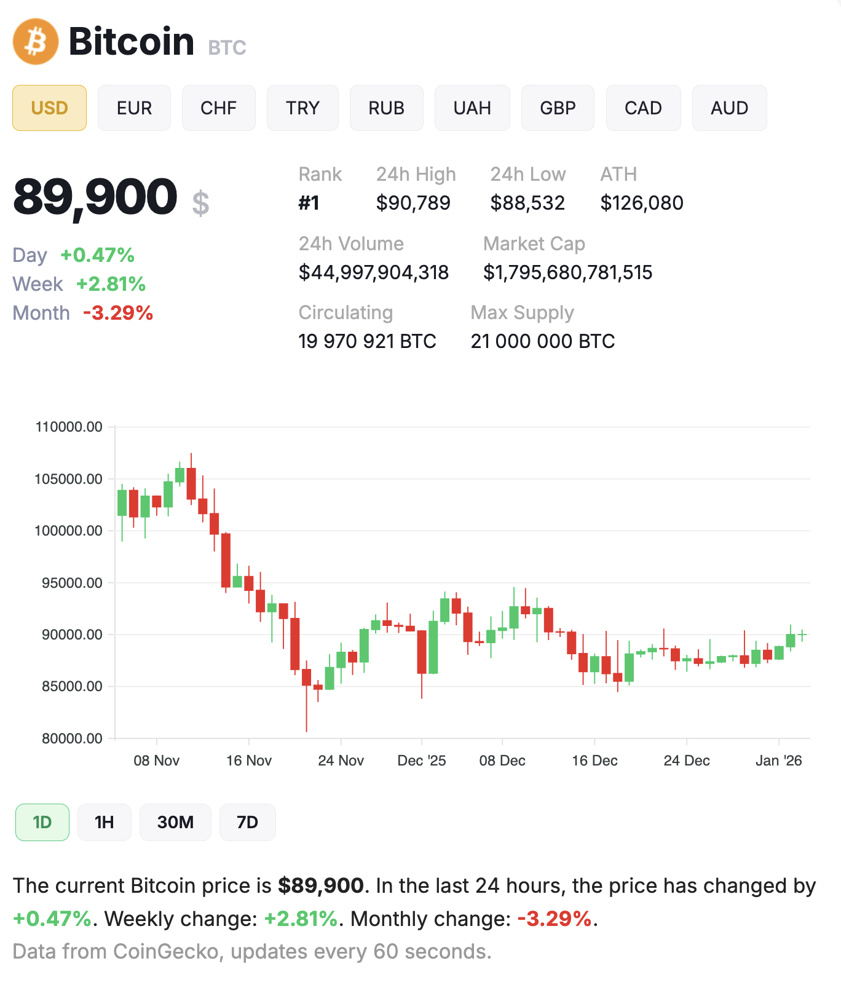Click the Market Cap value on screen
The height and width of the screenshot is (985, 841).
coord(567,272)
